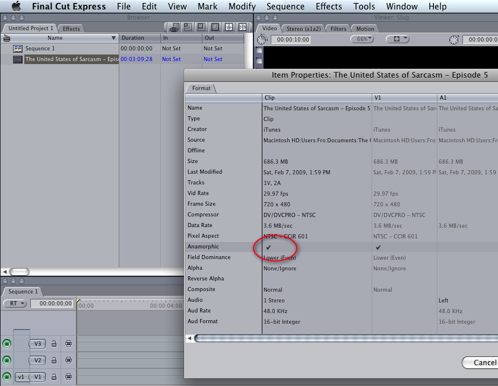
Task: Toggle Auto Select on track V2
Action: tap(68, 361)
